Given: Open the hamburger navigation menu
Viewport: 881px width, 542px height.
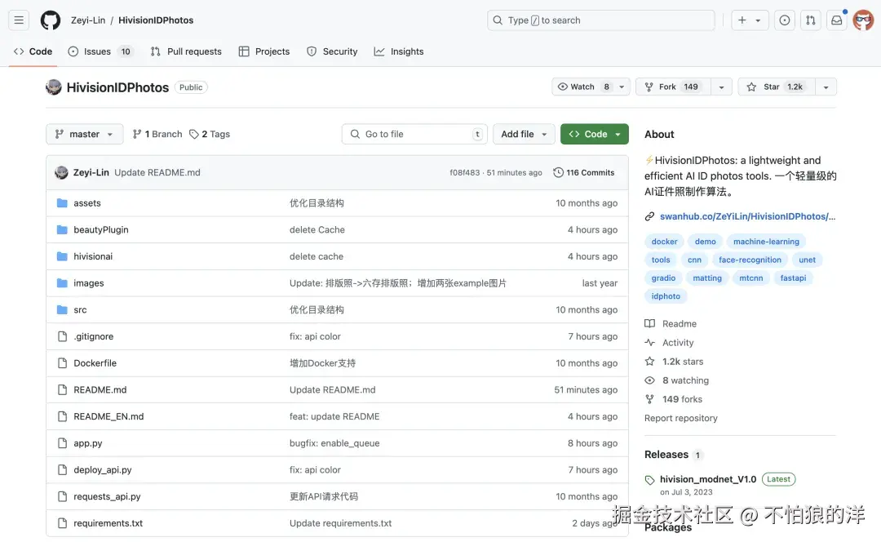Looking at the screenshot, I should click(19, 20).
